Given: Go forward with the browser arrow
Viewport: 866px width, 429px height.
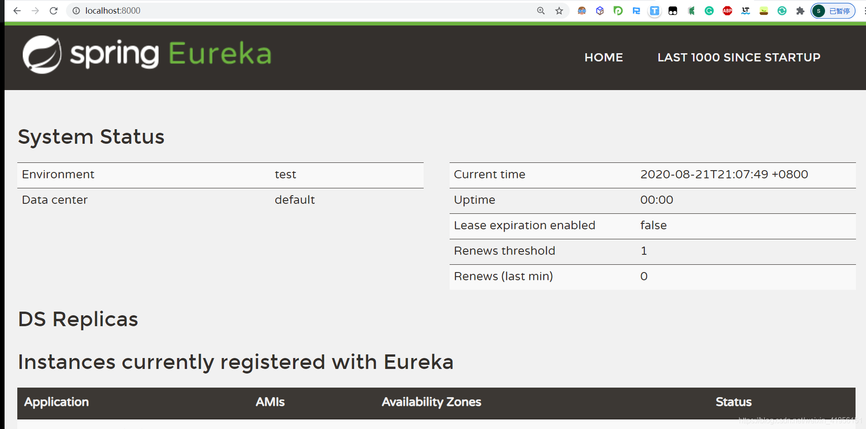Looking at the screenshot, I should [x=35, y=10].
